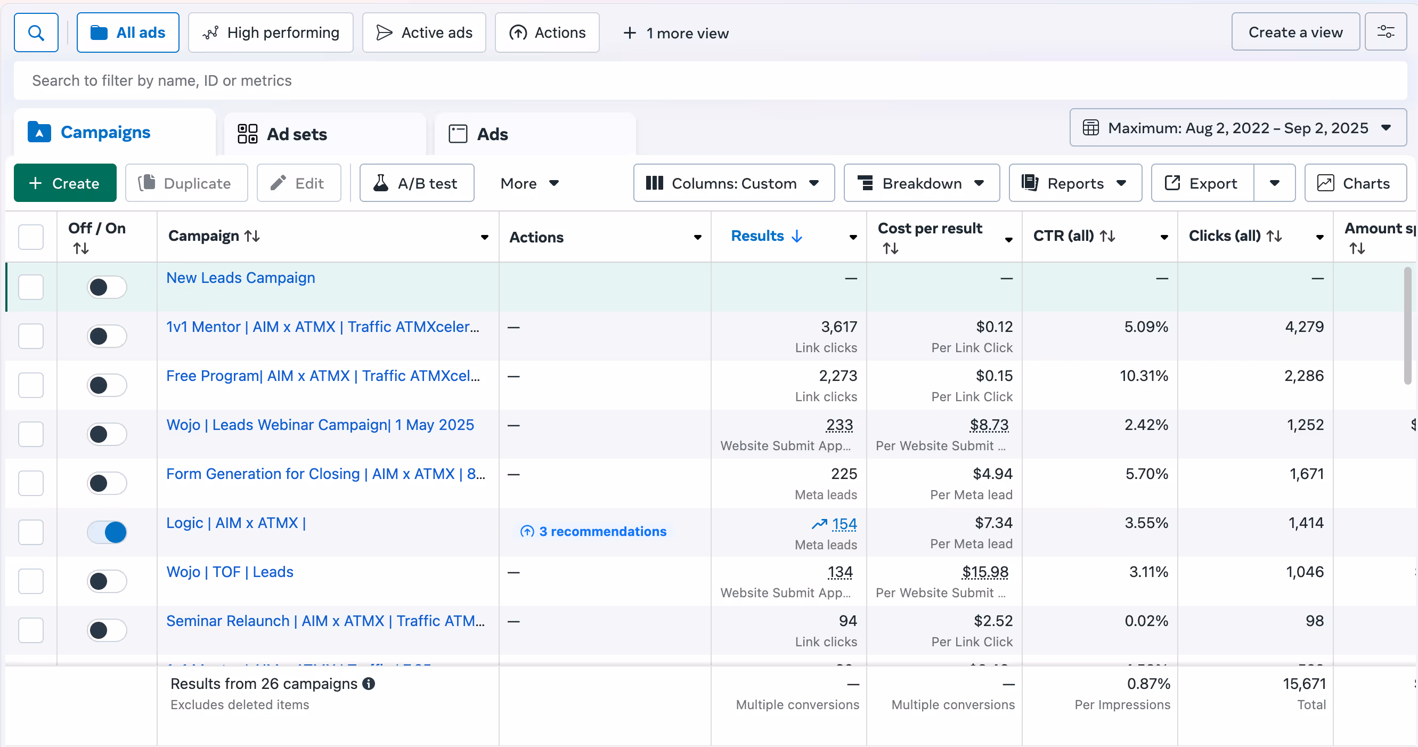The image size is (1418, 747).
Task: Open the view settings sliders icon
Action: (x=1385, y=33)
